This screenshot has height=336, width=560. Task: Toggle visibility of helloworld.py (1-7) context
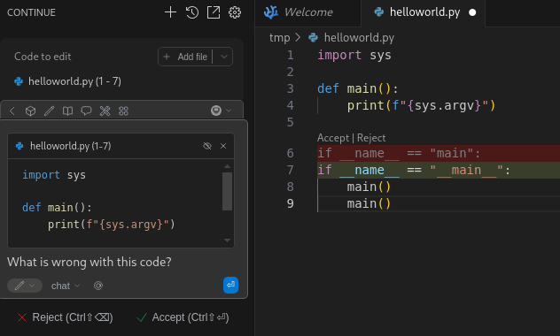click(x=207, y=146)
